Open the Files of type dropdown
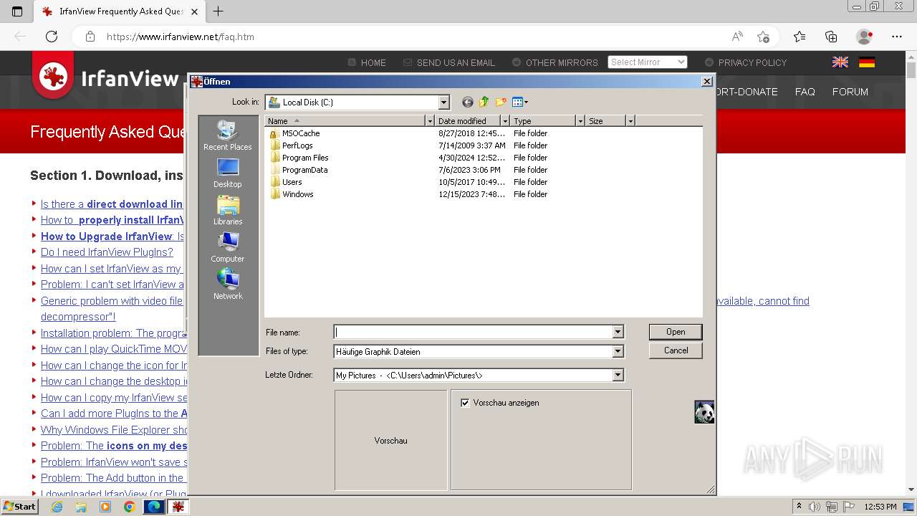Viewport: 917px width, 516px height. pyautogui.click(x=618, y=352)
